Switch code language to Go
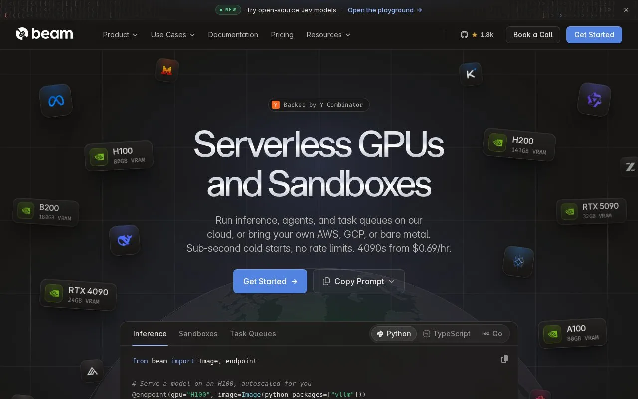Image resolution: width=638 pixels, height=399 pixels. pyautogui.click(x=493, y=334)
